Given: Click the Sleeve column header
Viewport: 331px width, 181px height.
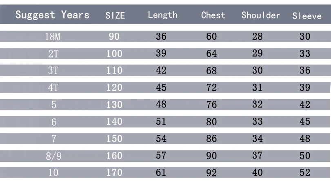Looking at the screenshot, I should click(307, 16).
